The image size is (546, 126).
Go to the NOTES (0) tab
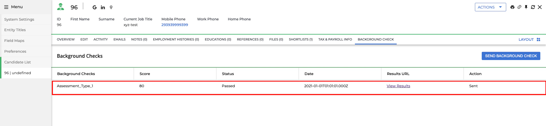139,39
